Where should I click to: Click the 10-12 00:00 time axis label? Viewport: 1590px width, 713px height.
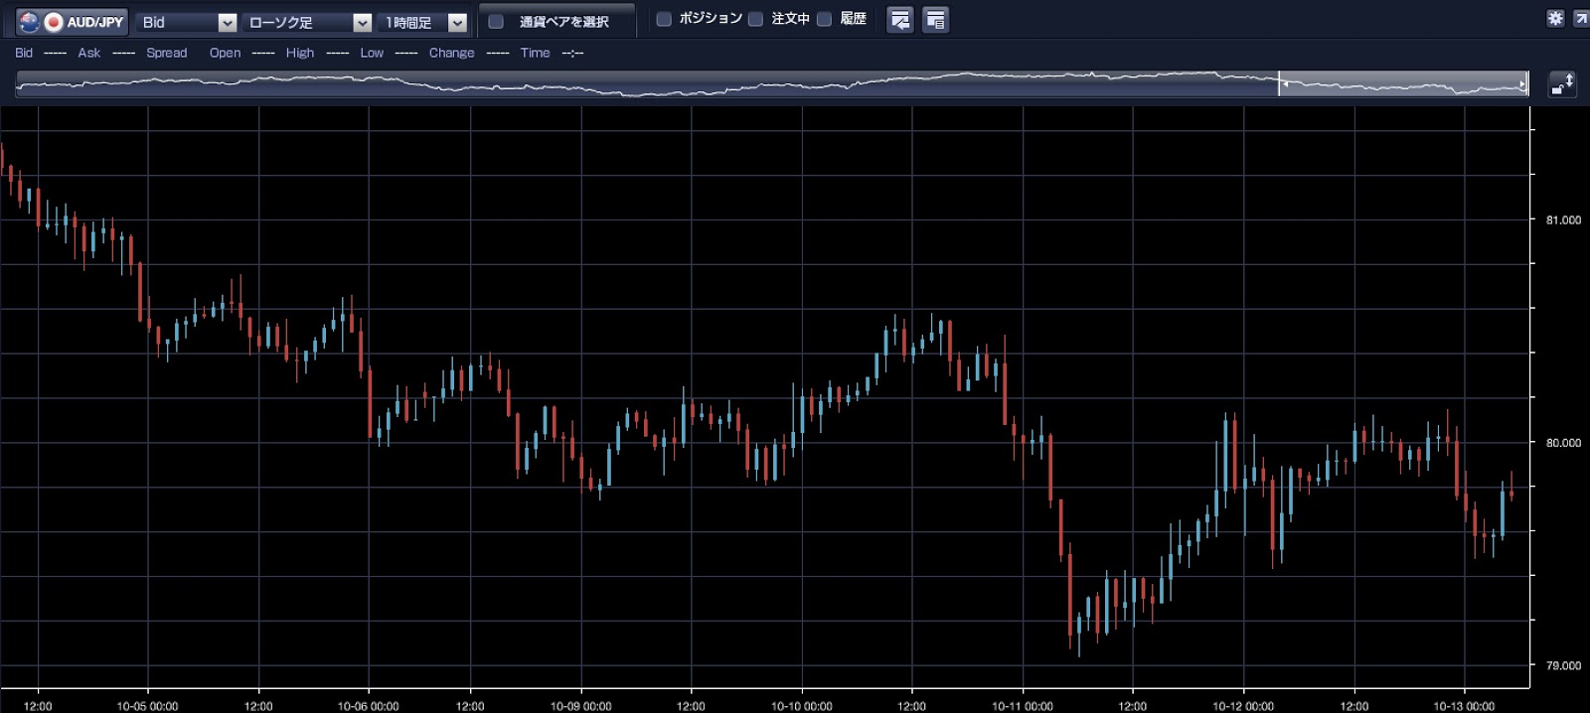point(1242,706)
